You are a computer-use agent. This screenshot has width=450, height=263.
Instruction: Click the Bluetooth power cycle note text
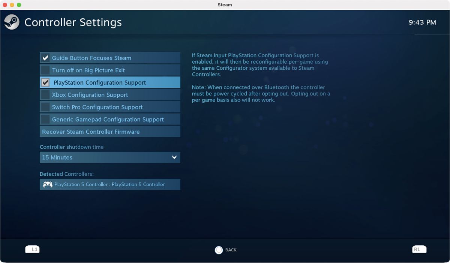[261, 94]
